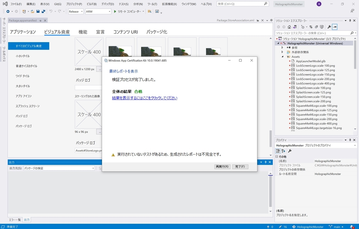Open the remote computer debug target dropdown

pyautogui.click(x=143, y=11)
